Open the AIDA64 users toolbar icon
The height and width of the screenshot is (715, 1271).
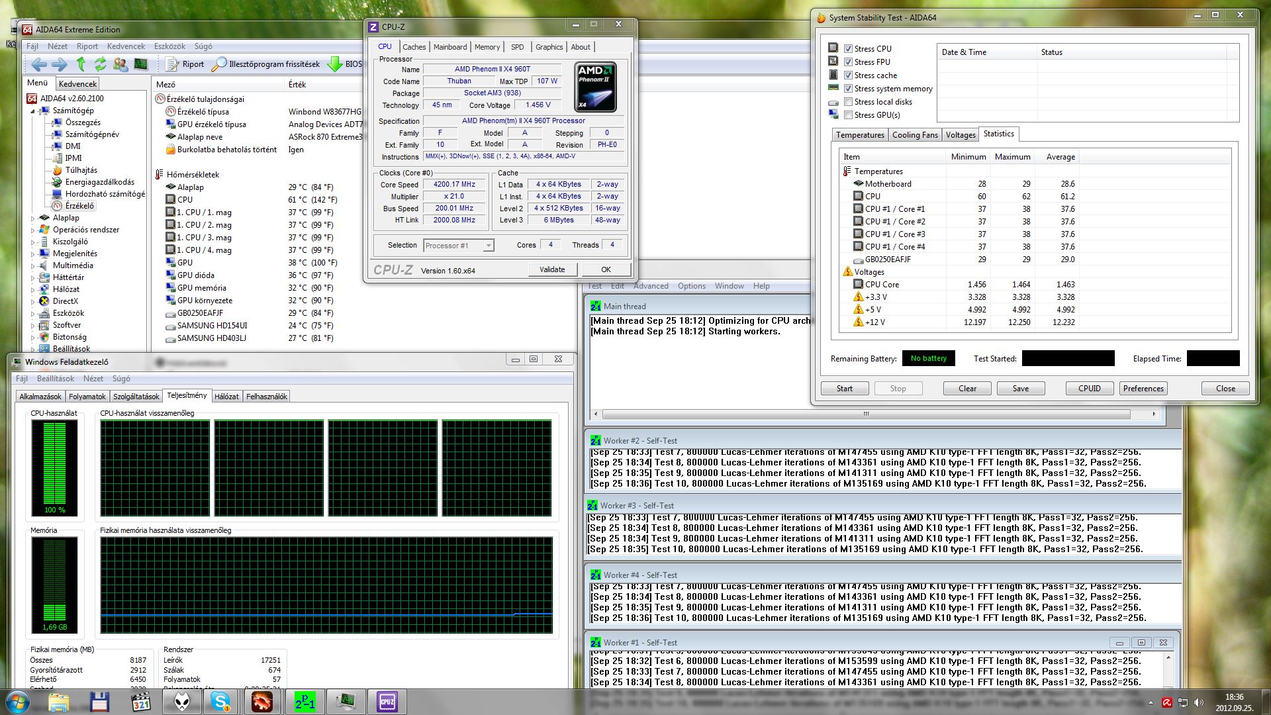point(120,64)
